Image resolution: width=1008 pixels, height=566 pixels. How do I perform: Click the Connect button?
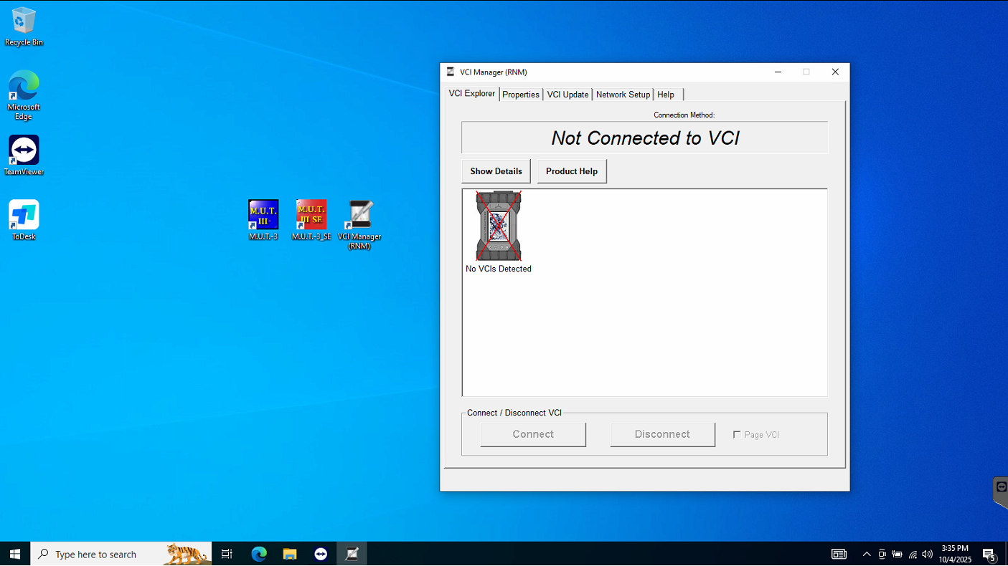coord(533,434)
